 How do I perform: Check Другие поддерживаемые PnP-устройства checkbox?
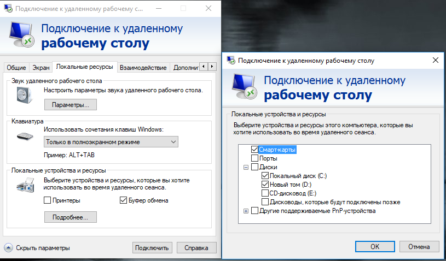[x=254, y=211]
